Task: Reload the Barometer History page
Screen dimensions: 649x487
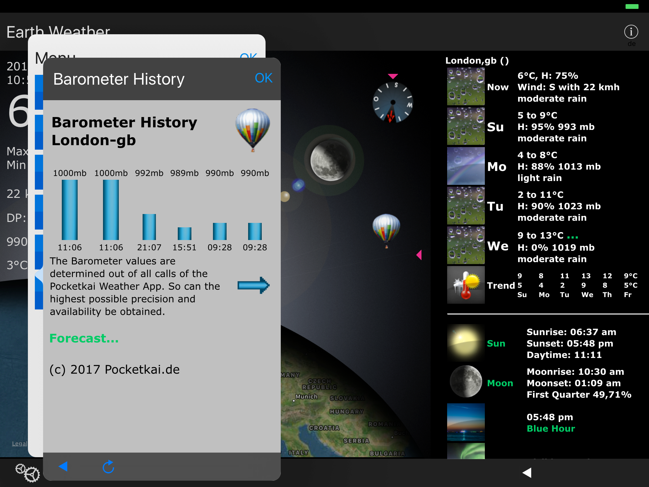Action: click(108, 466)
